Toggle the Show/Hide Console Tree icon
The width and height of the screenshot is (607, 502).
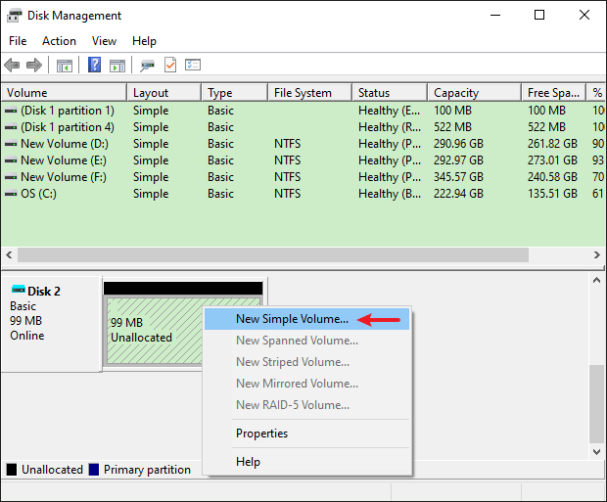[65, 66]
